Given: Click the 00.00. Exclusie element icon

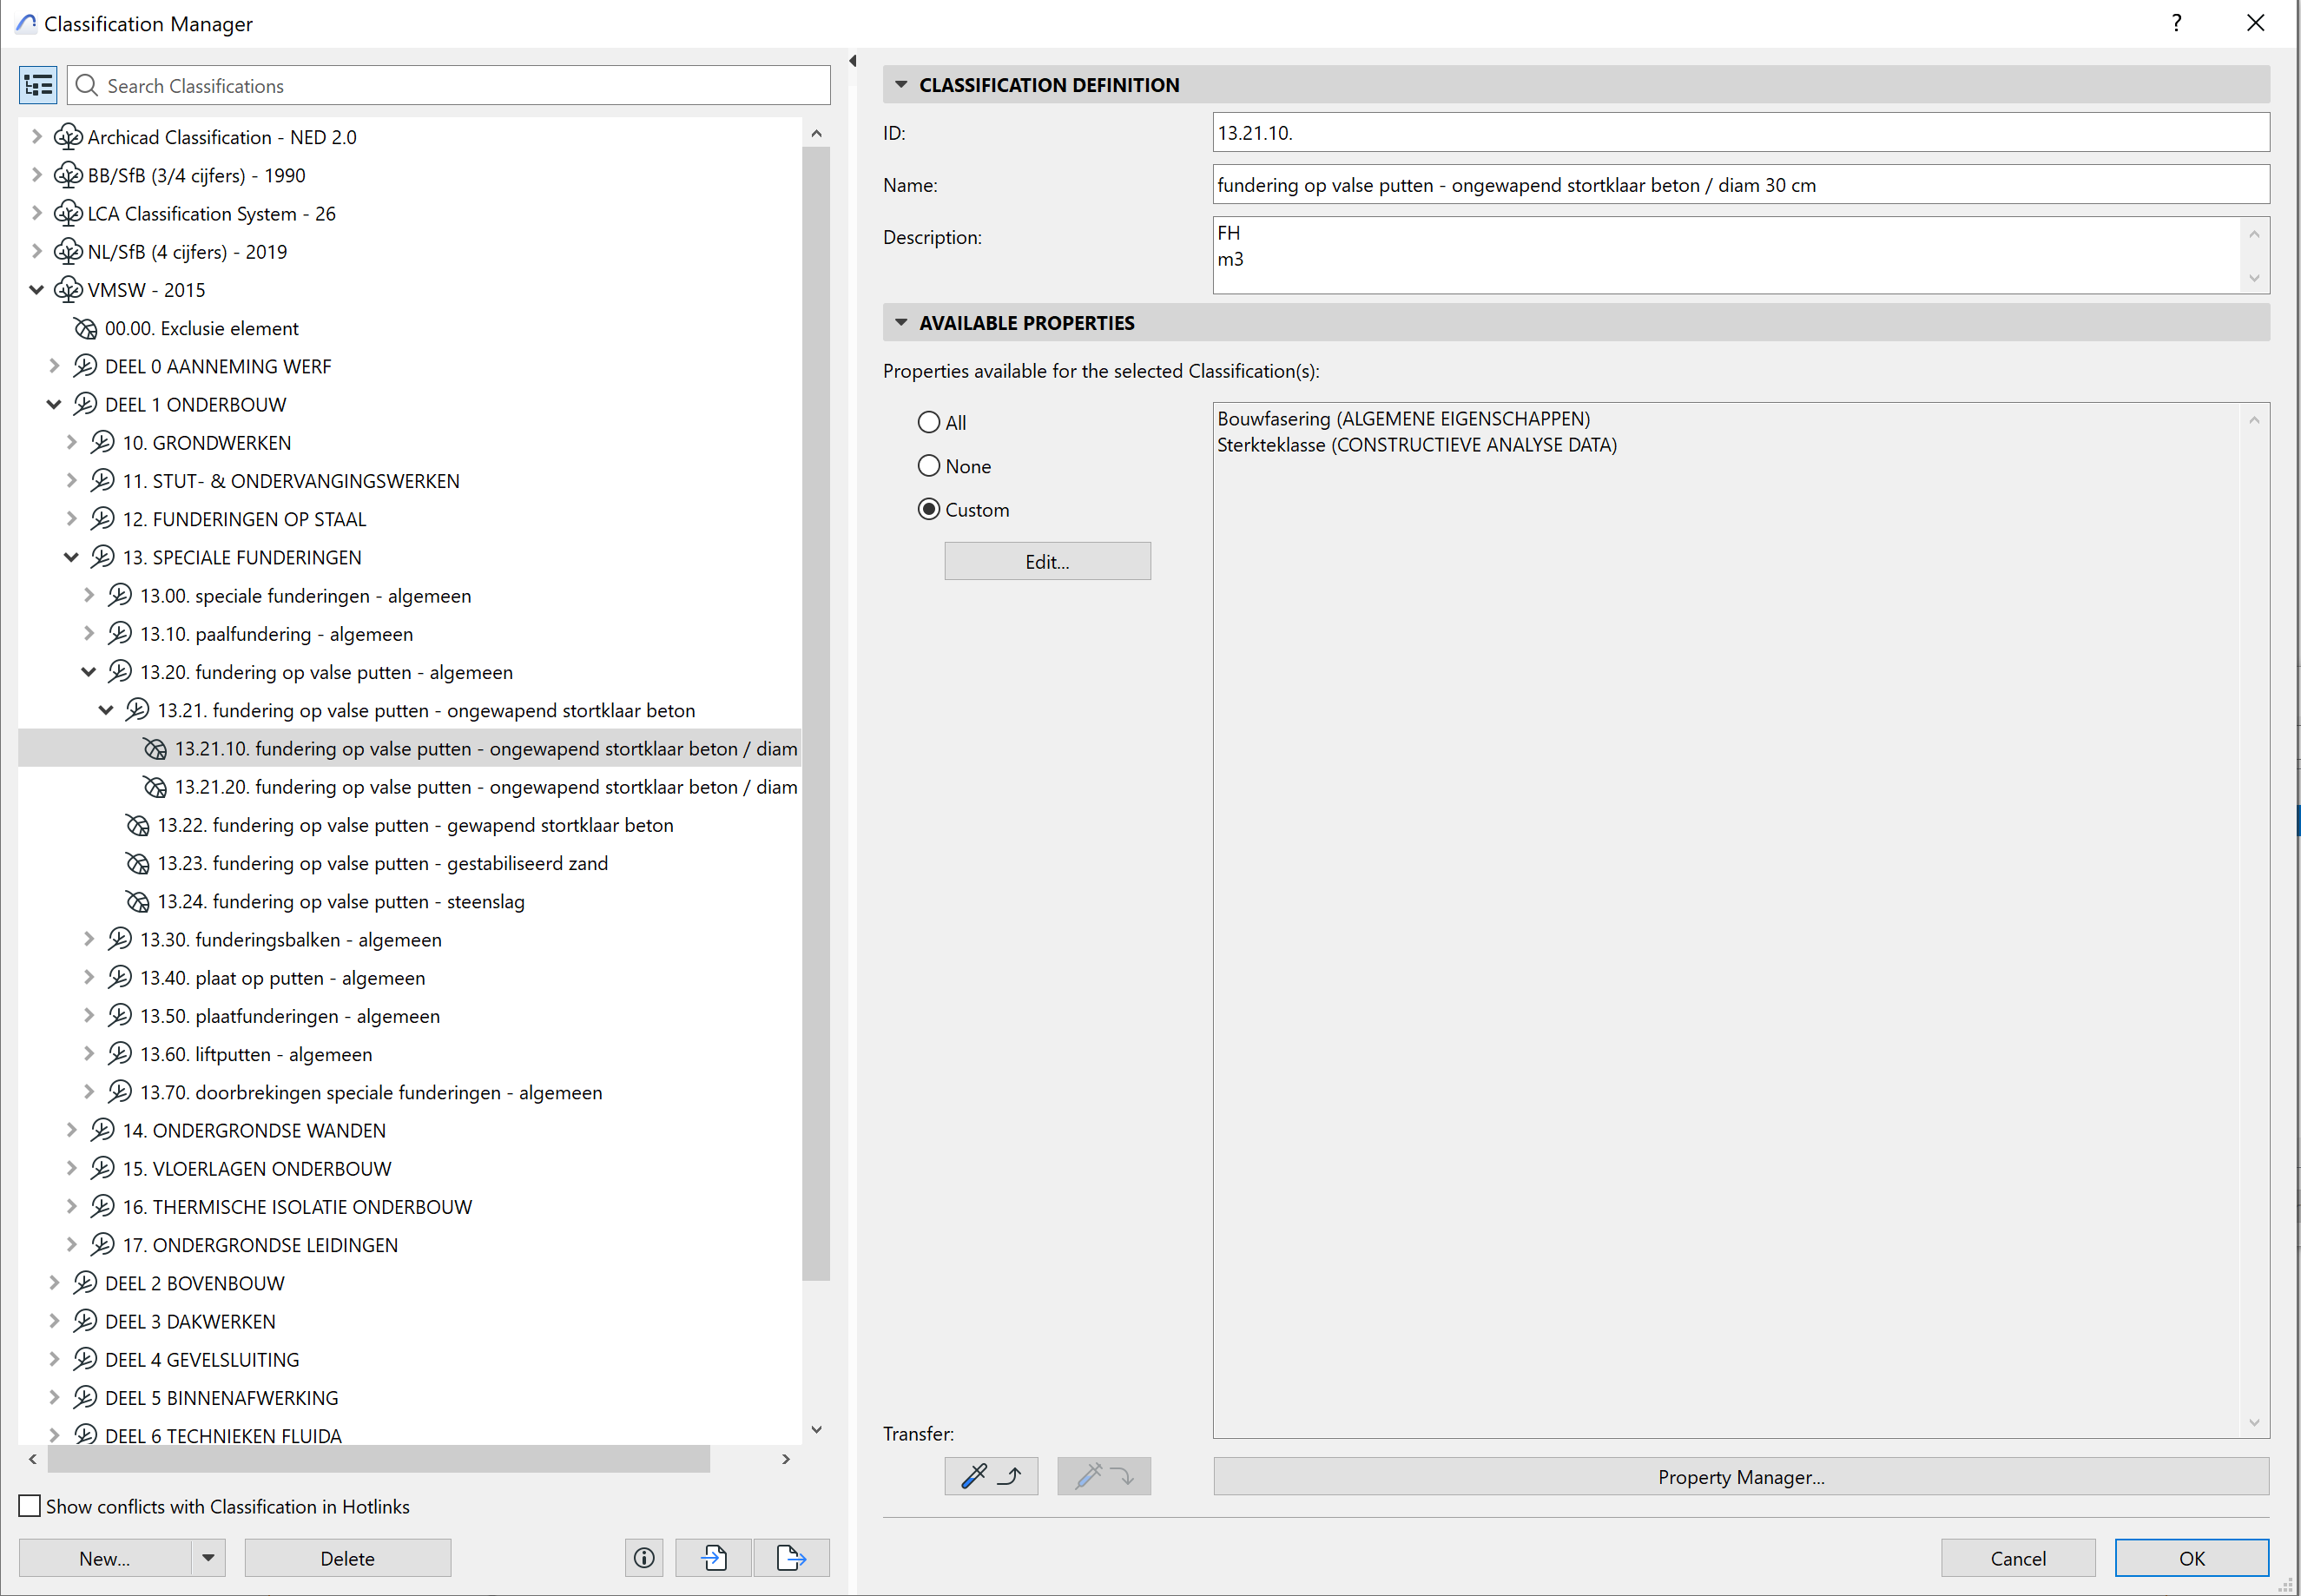Looking at the screenshot, I should [x=86, y=328].
